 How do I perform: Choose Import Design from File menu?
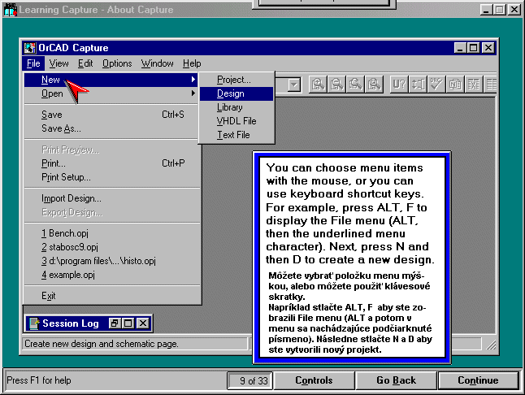[72, 198]
